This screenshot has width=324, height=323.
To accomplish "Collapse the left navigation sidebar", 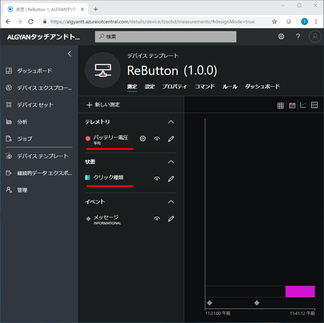I will pos(70,54).
